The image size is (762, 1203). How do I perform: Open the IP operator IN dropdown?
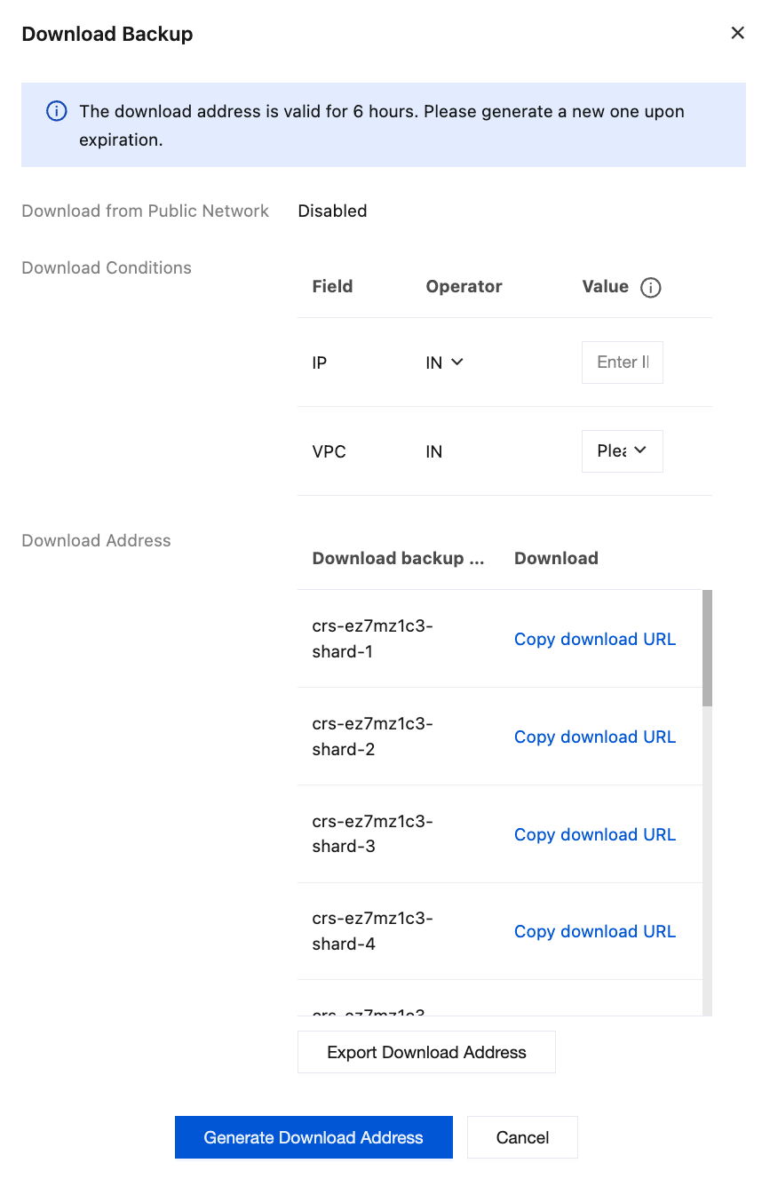tap(445, 362)
